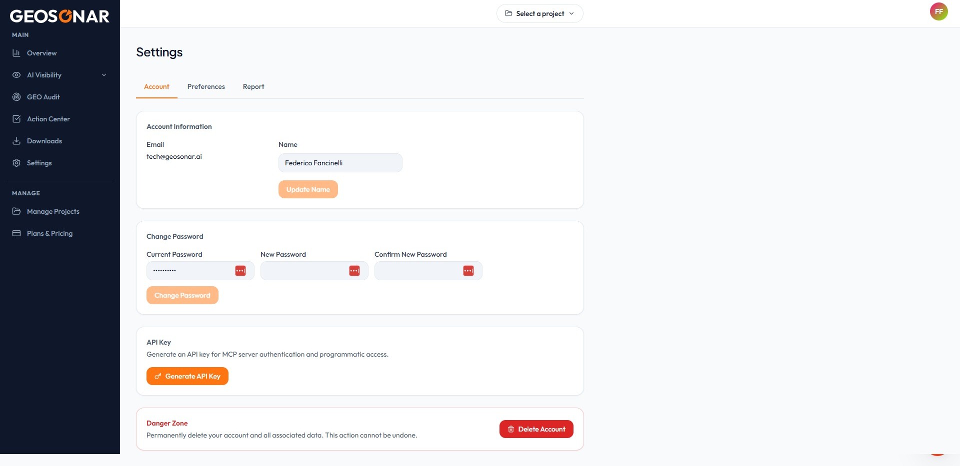Focus the New Password field
The width and height of the screenshot is (960, 466).
[x=314, y=271]
